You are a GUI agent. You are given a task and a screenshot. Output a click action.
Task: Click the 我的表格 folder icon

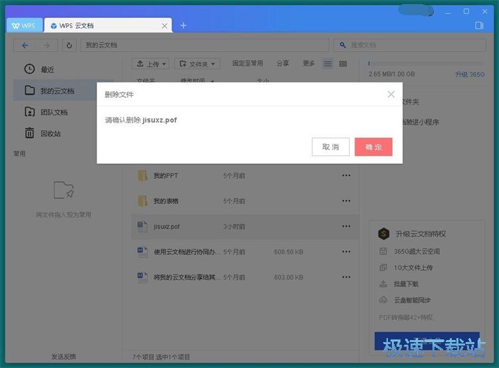(142, 201)
